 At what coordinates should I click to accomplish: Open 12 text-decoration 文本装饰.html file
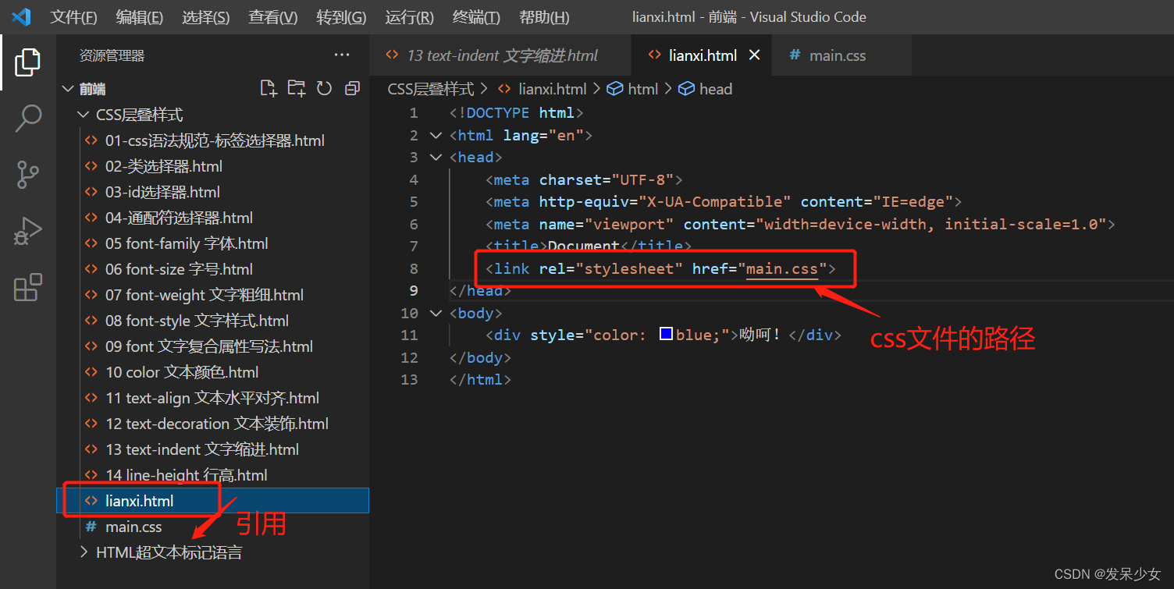point(217,424)
